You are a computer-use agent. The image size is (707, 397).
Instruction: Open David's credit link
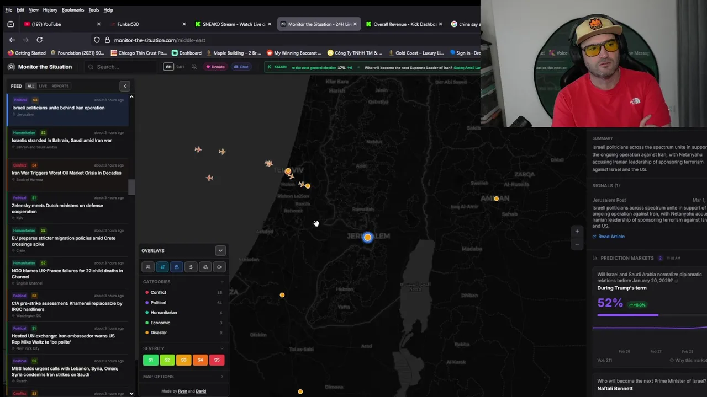click(x=201, y=391)
